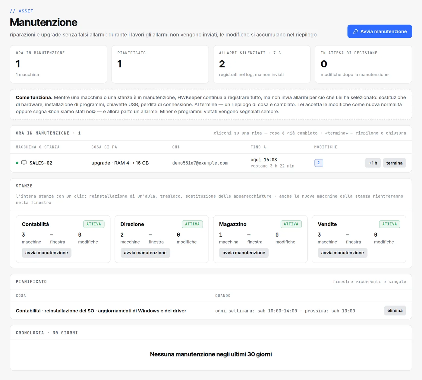Click the ATTIVA badge on Contabilità card
422x380 pixels.
click(x=94, y=224)
